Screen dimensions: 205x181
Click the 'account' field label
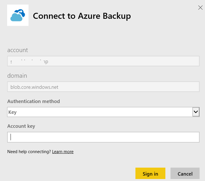pyautogui.click(x=18, y=50)
